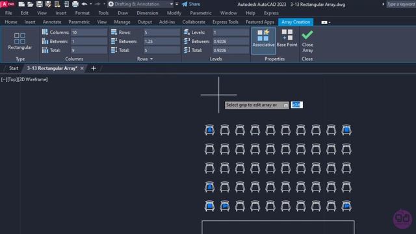The height and width of the screenshot is (234, 416).
Task: Click the column Between spacing icon
Action: coord(45,41)
